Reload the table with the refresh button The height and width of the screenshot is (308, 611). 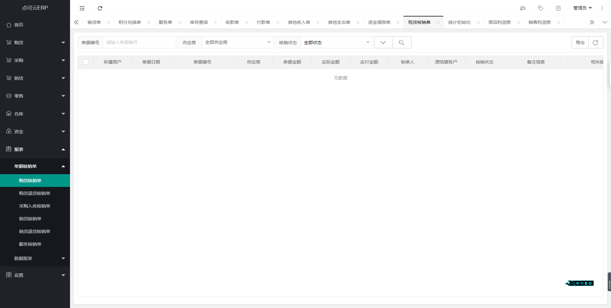click(x=595, y=42)
